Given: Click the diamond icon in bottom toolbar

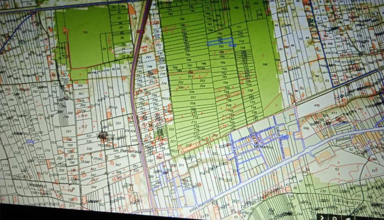Looking at the screenshot, I should [348, 218].
